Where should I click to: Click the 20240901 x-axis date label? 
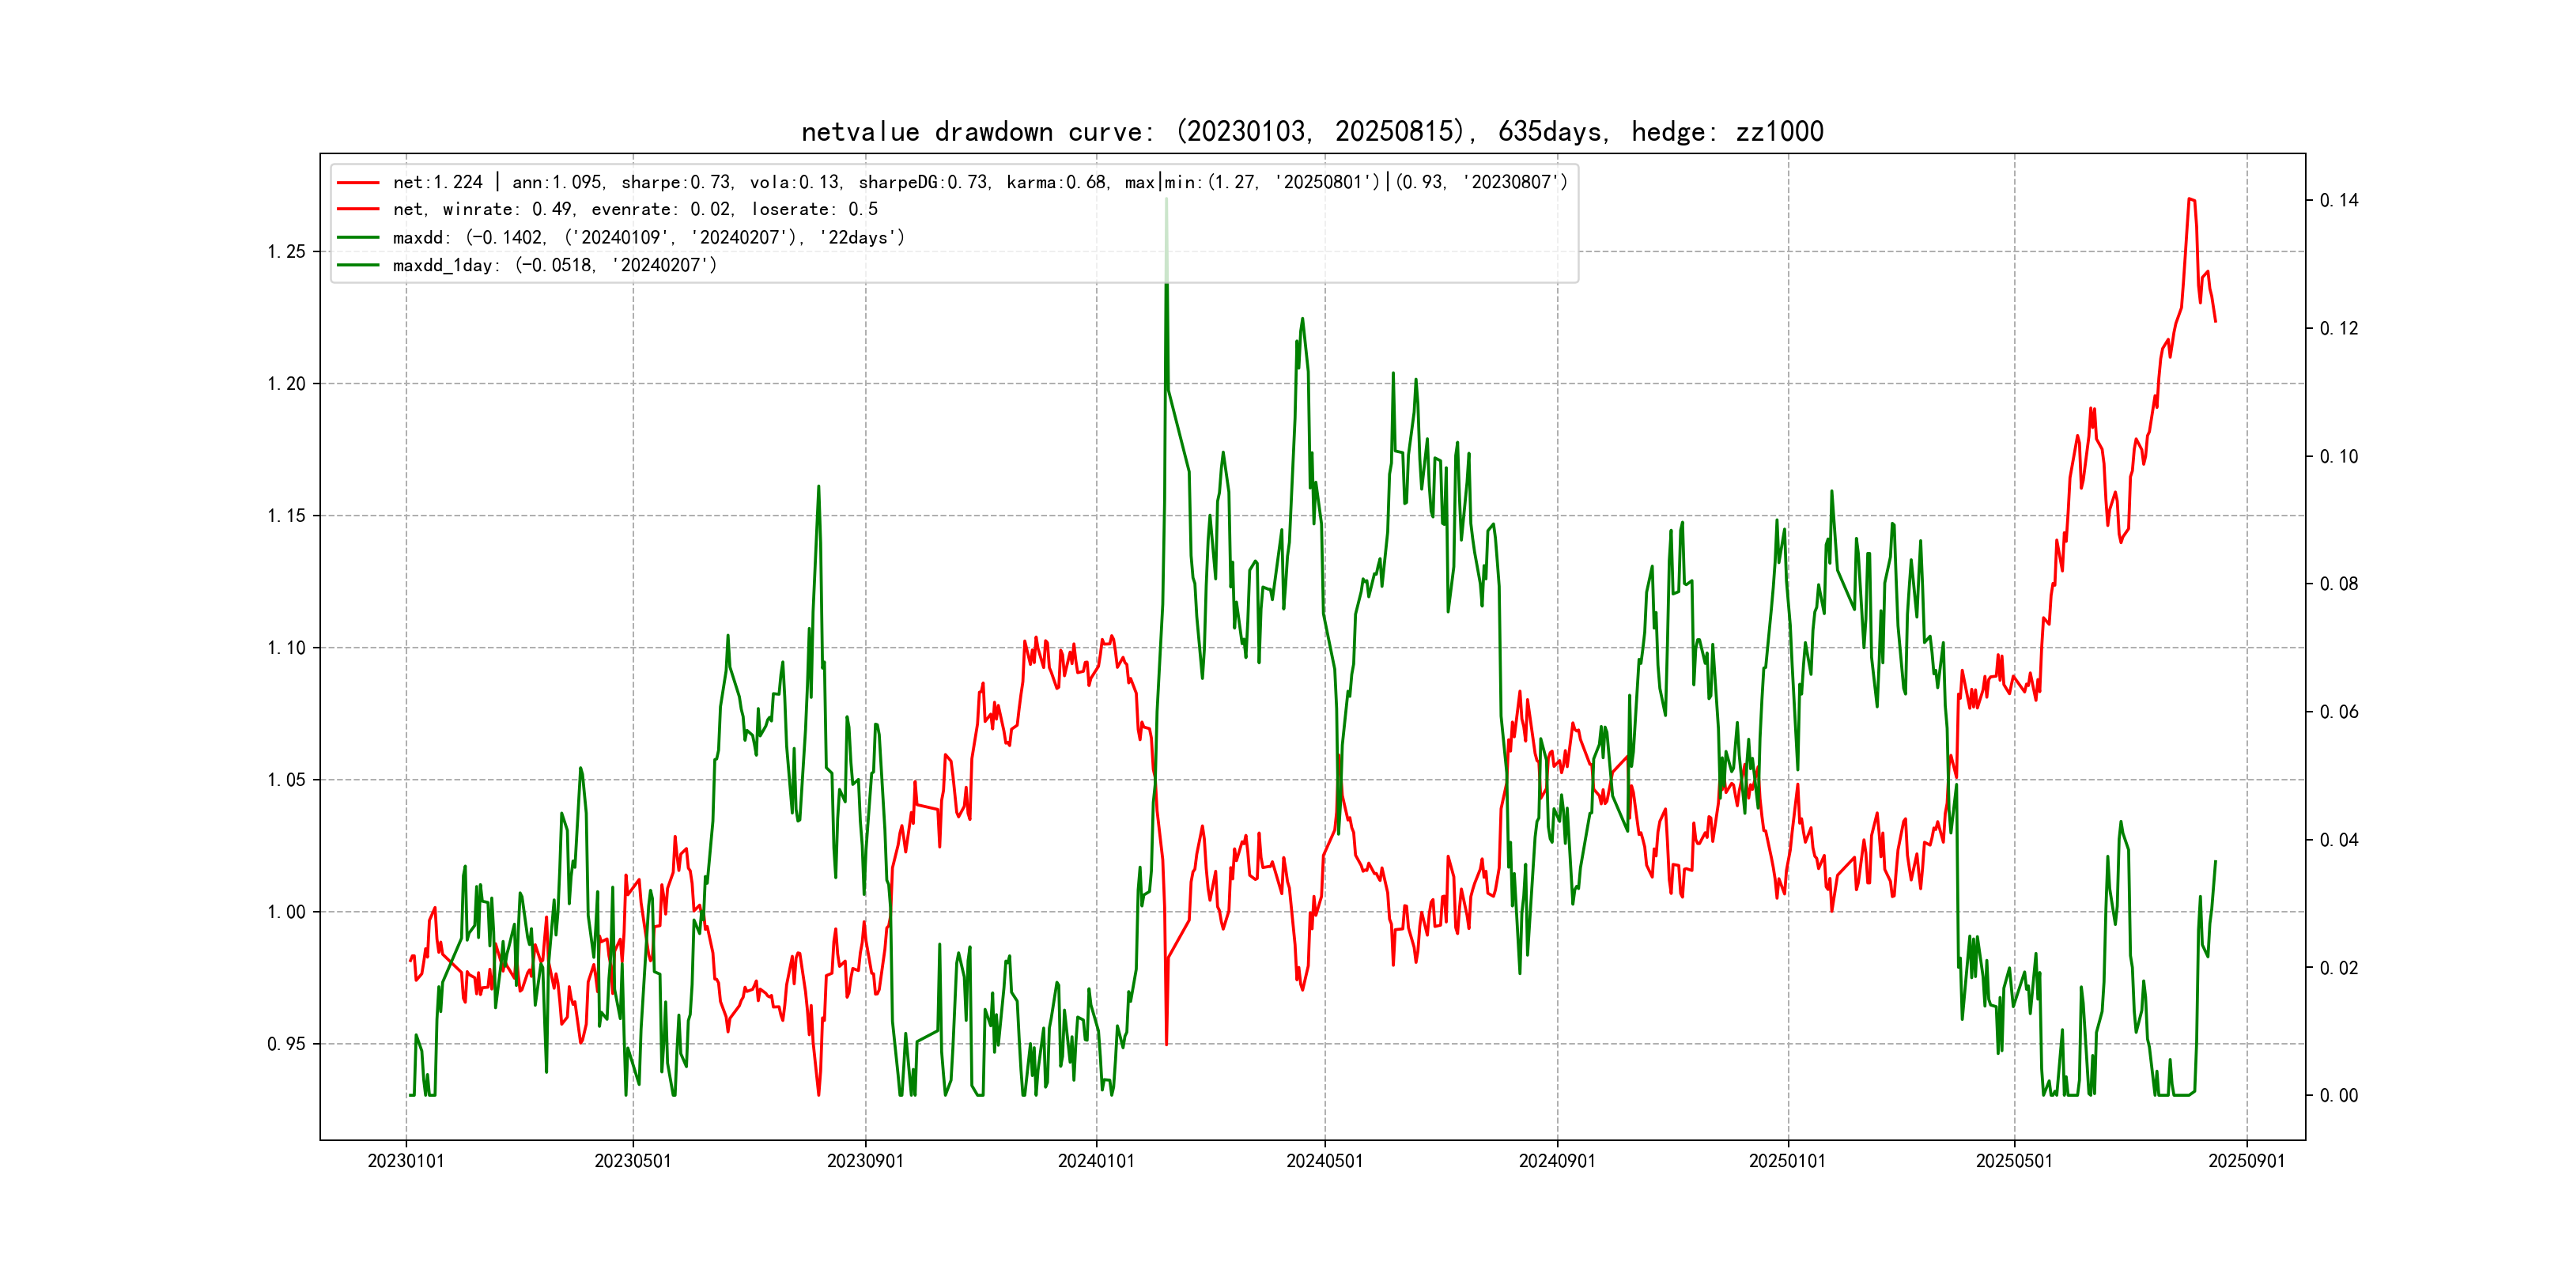tap(1556, 1161)
